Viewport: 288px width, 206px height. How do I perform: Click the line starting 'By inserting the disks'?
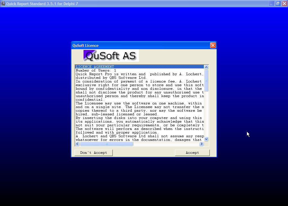[x=139, y=118]
